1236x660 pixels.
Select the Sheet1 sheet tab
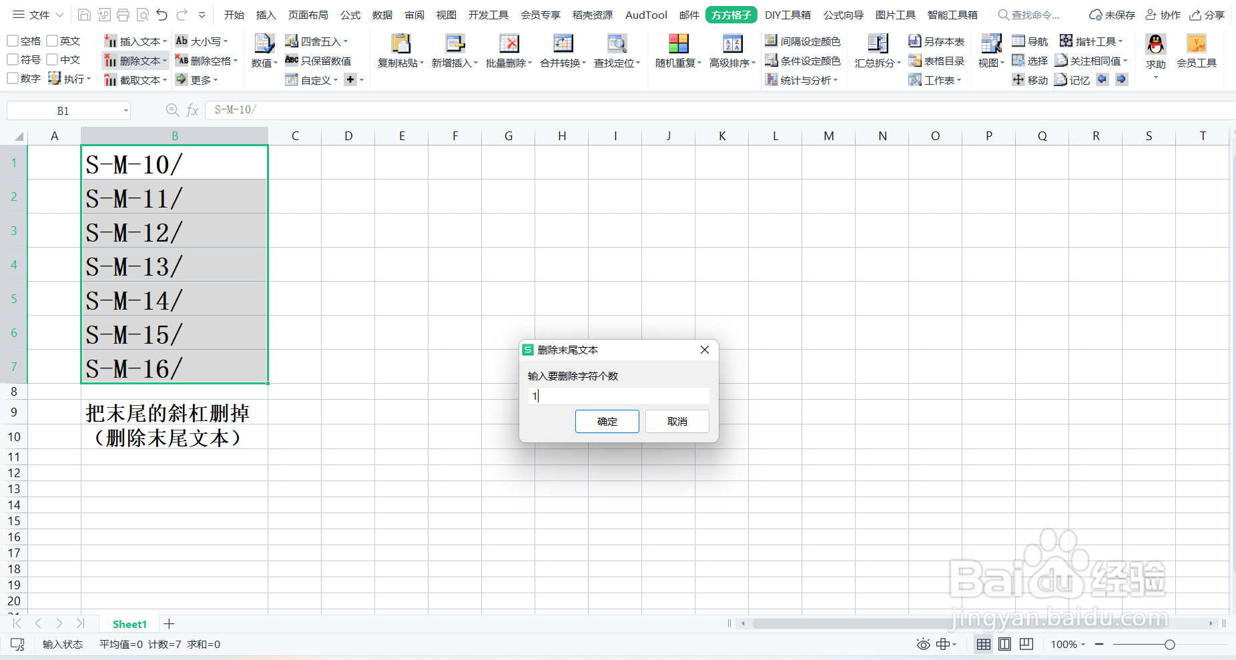coord(129,624)
